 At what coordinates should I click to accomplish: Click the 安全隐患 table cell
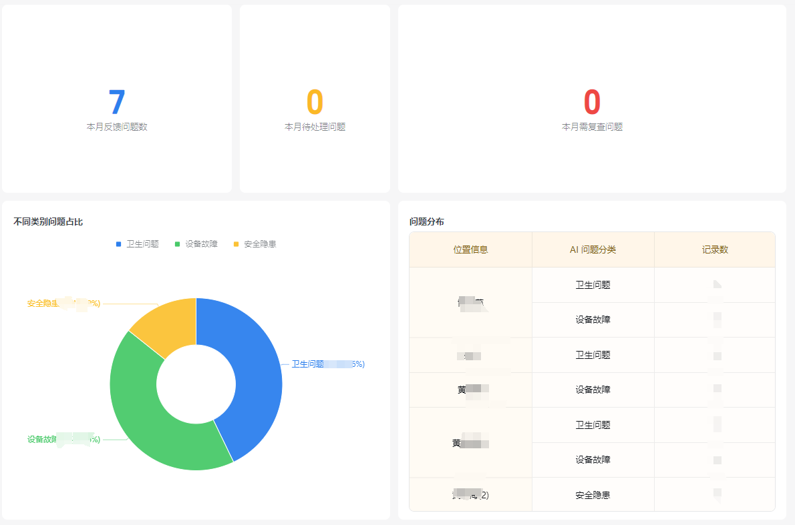coord(593,495)
